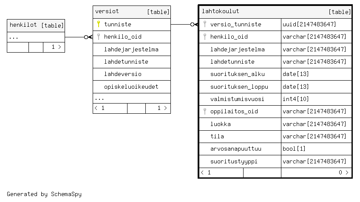Click the key icon next to oppilaitos_oid
Image resolution: width=360 pixels, height=202 pixels.
[x=204, y=112]
